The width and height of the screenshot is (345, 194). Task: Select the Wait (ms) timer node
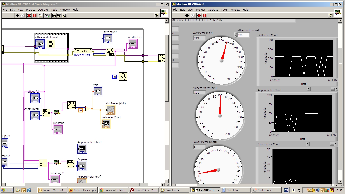pos(51,44)
